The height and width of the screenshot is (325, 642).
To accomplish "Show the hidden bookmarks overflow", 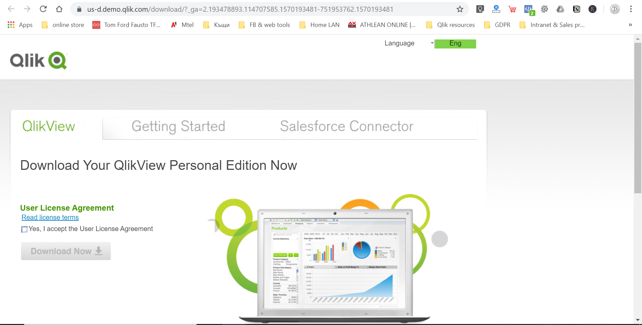I will [630, 25].
